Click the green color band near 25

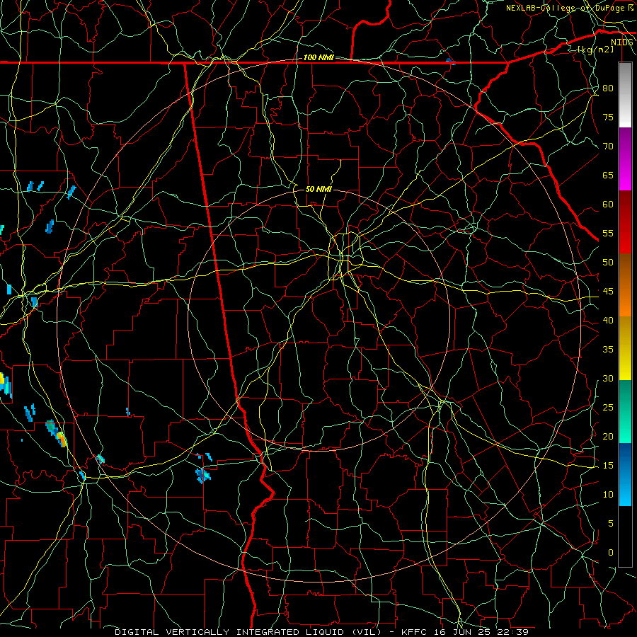point(625,411)
